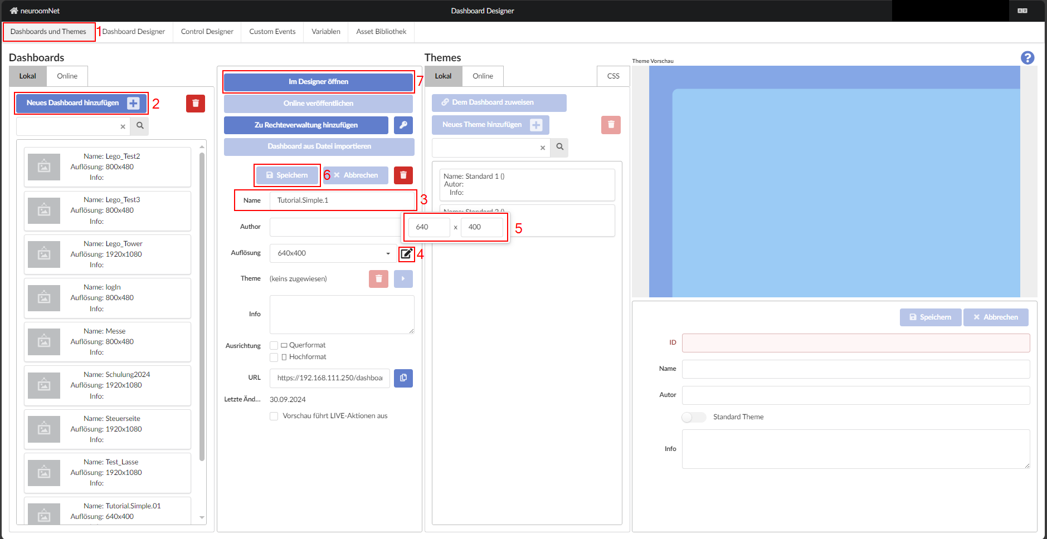The width and height of the screenshot is (1047, 539).
Task: Click the key icon for rights management
Action: point(403,125)
